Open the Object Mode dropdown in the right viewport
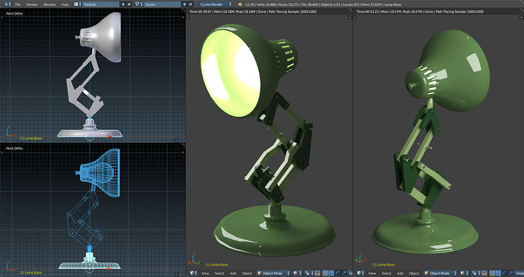Viewport: 524px width, 277px height. pos(440,273)
